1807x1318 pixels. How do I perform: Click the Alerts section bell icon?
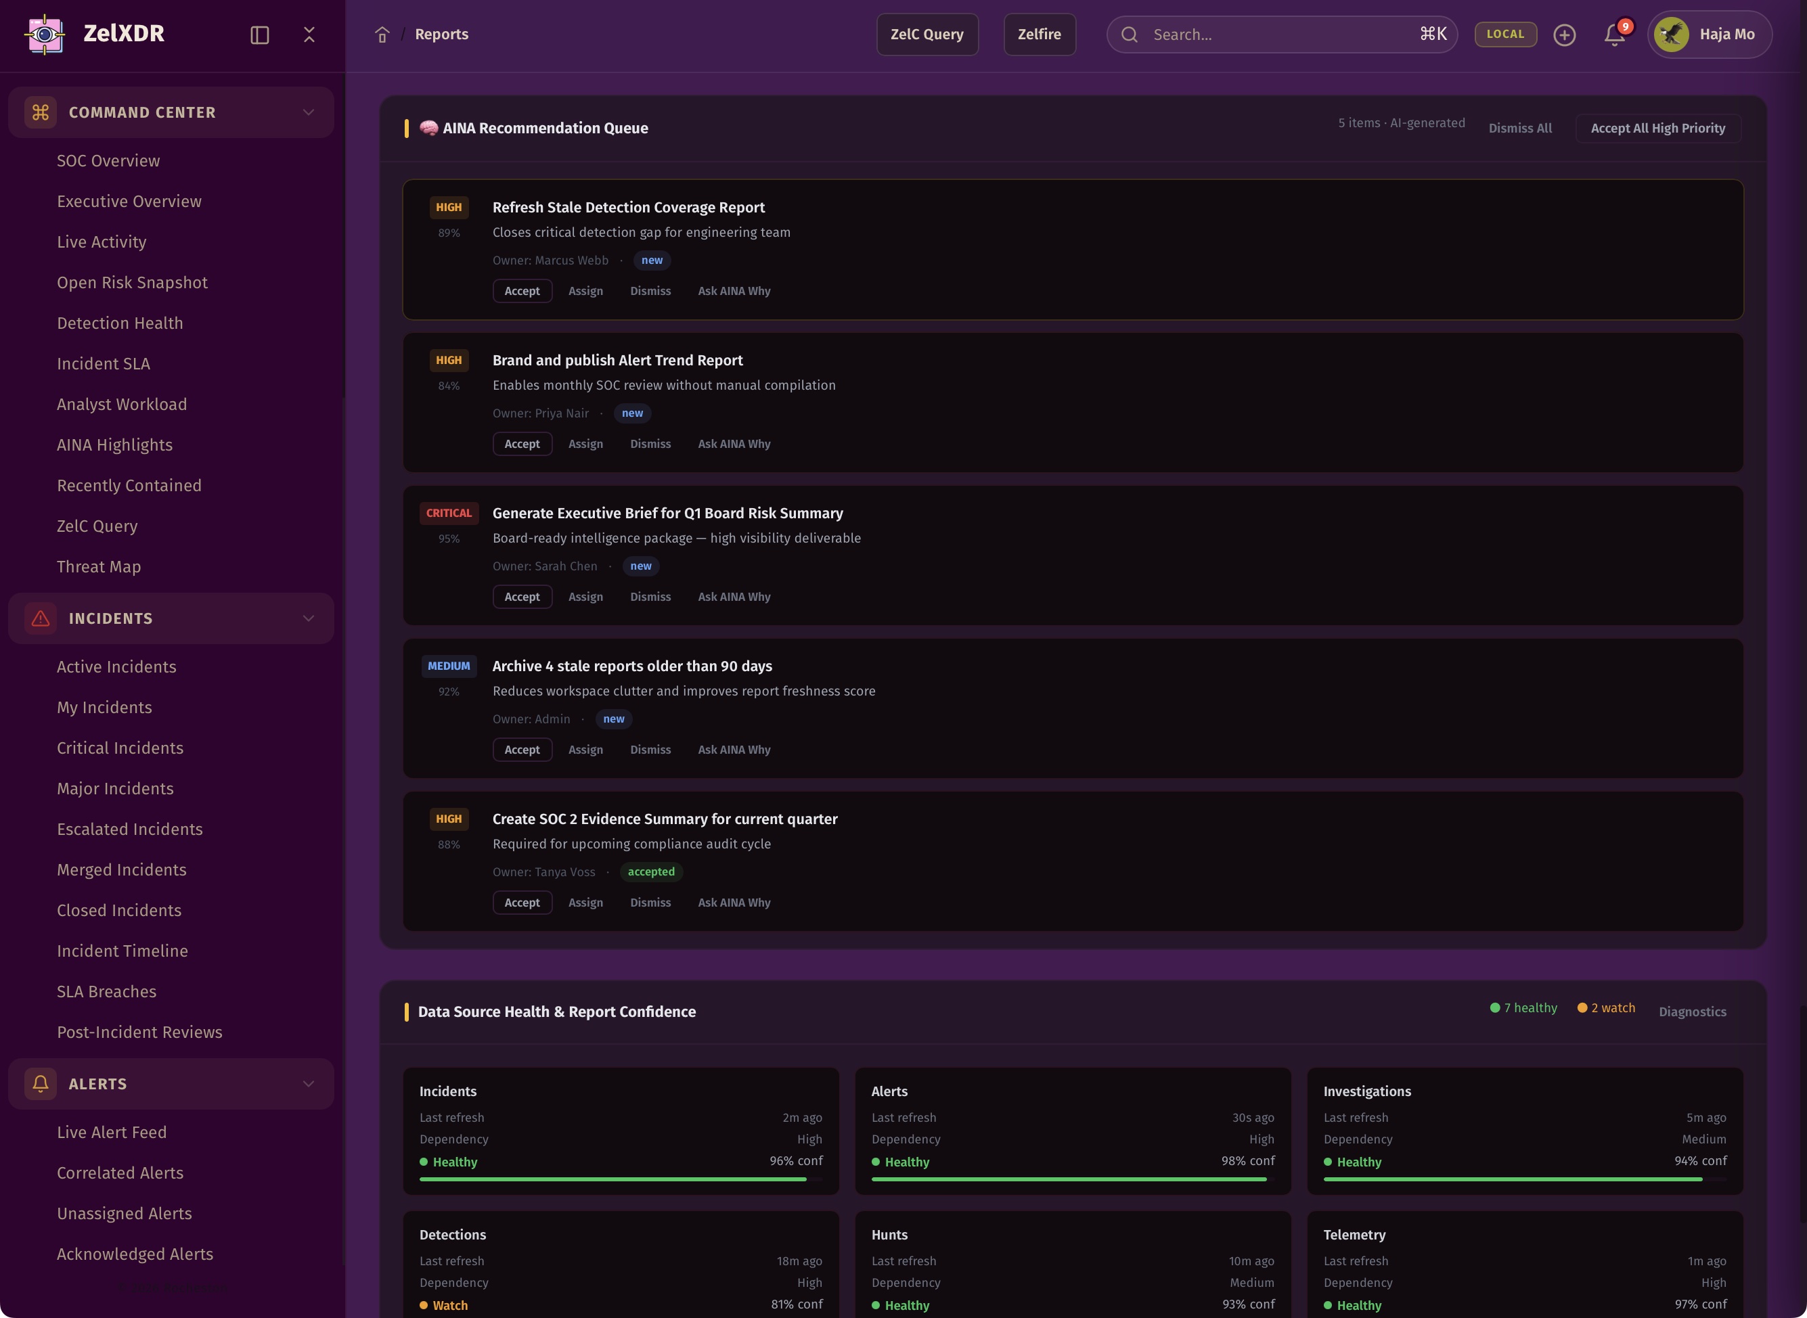pos(41,1083)
